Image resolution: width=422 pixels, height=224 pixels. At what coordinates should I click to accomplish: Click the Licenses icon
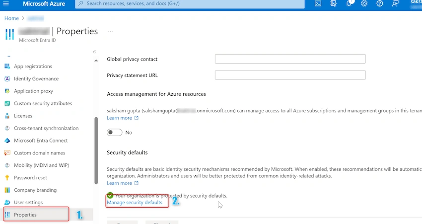point(7,116)
